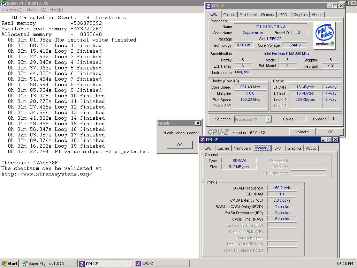Click OK in the Finish dialog
The height and width of the screenshot is (268, 357).
coord(180,145)
